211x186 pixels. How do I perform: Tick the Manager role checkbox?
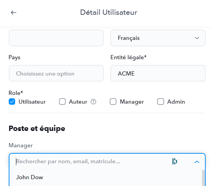tap(113, 102)
